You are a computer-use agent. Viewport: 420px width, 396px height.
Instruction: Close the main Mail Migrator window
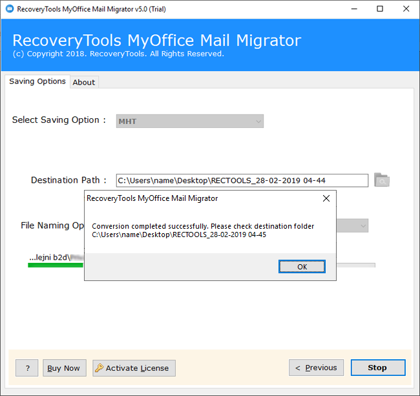tap(406, 9)
